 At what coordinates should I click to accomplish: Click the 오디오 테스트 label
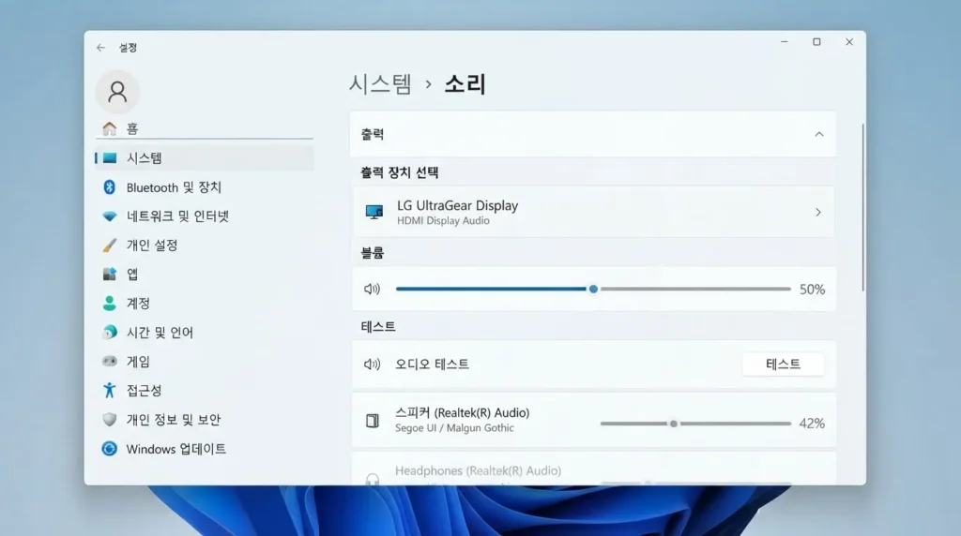pos(432,365)
